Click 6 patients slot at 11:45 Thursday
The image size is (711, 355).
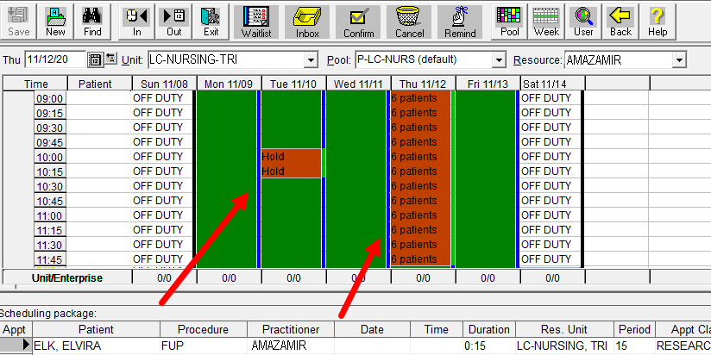click(x=421, y=258)
